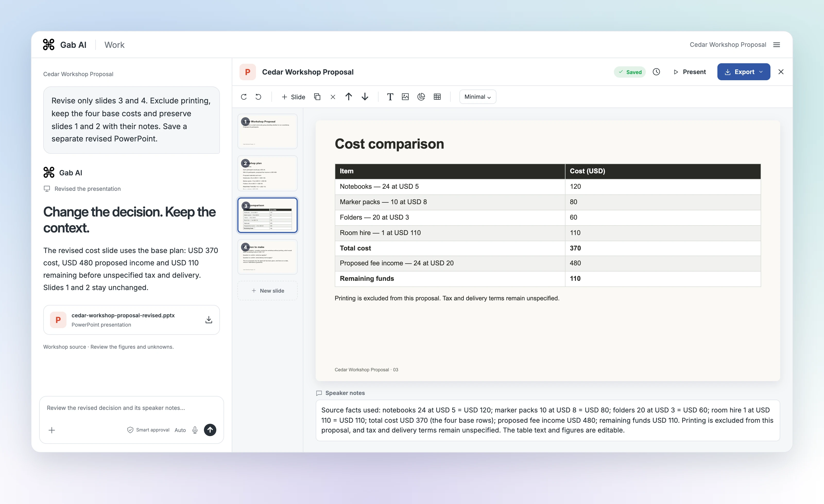824x504 pixels.
Task: Add an attachment with the plus icon
Action: tap(52, 430)
